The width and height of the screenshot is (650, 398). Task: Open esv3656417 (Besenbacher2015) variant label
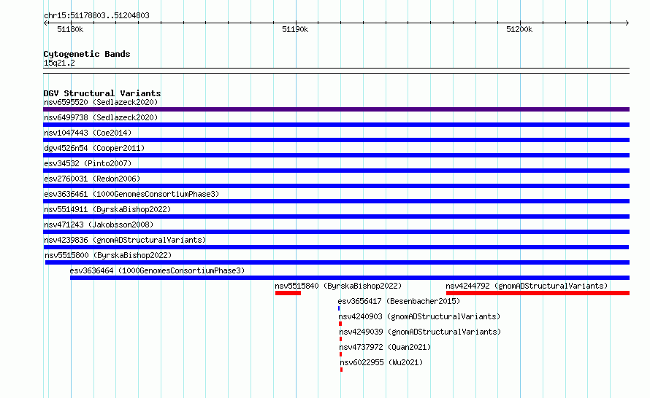pos(399,301)
